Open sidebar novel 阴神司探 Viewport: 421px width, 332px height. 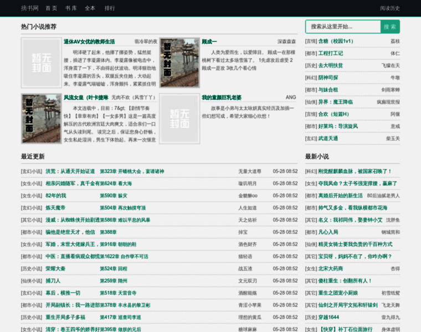328,78
